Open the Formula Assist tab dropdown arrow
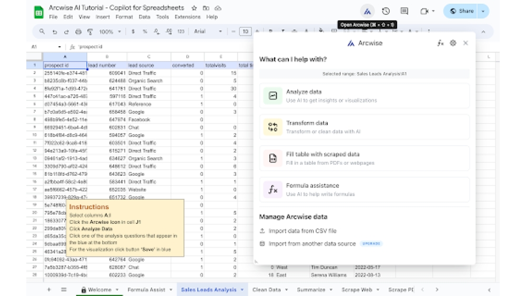 [x=171, y=290]
